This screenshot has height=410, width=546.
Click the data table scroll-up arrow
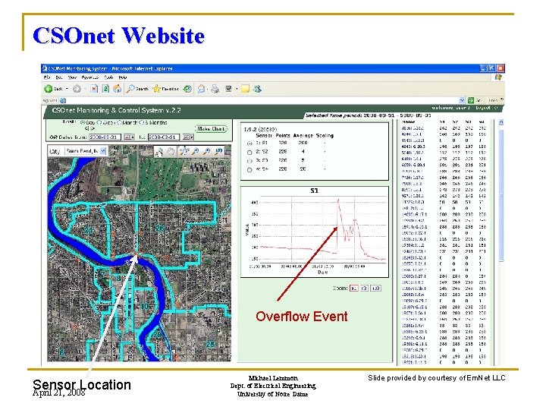click(501, 122)
